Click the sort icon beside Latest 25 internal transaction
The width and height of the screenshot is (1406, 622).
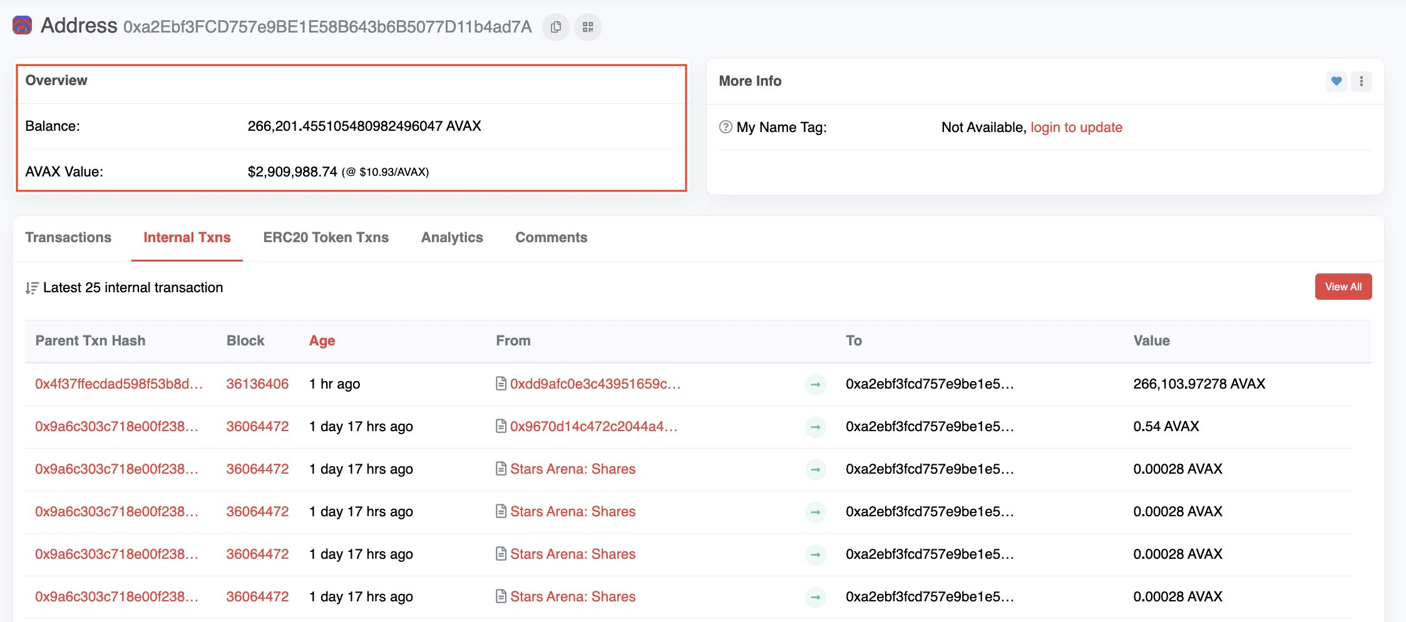[x=32, y=288]
